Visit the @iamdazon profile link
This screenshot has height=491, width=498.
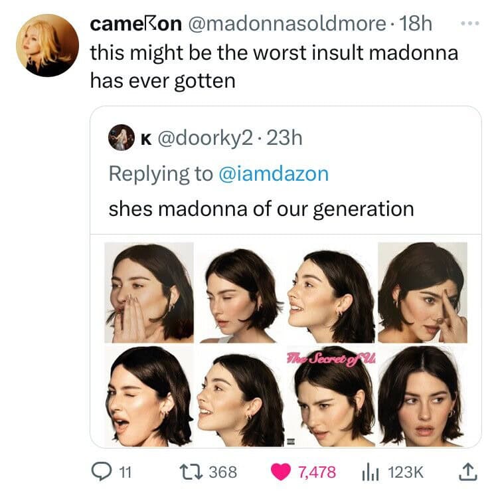coord(274,173)
